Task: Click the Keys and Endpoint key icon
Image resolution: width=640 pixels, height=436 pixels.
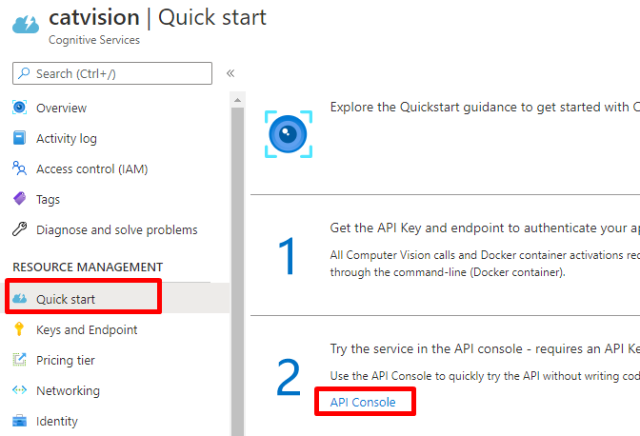Action: (x=19, y=329)
